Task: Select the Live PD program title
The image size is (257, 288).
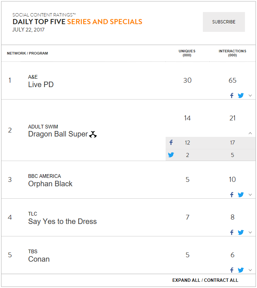Action: (x=41, y=85)
